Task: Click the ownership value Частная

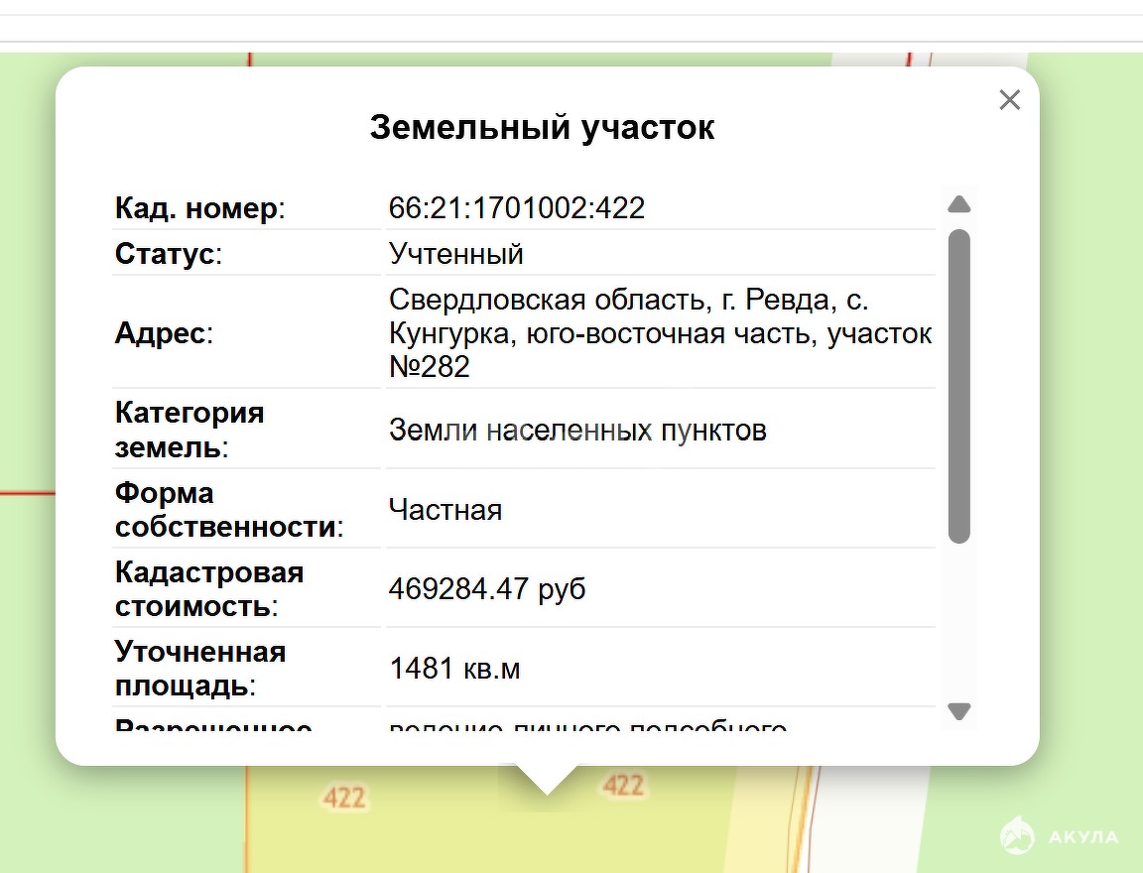Action: pyautogui.click(x=445, y=510)
